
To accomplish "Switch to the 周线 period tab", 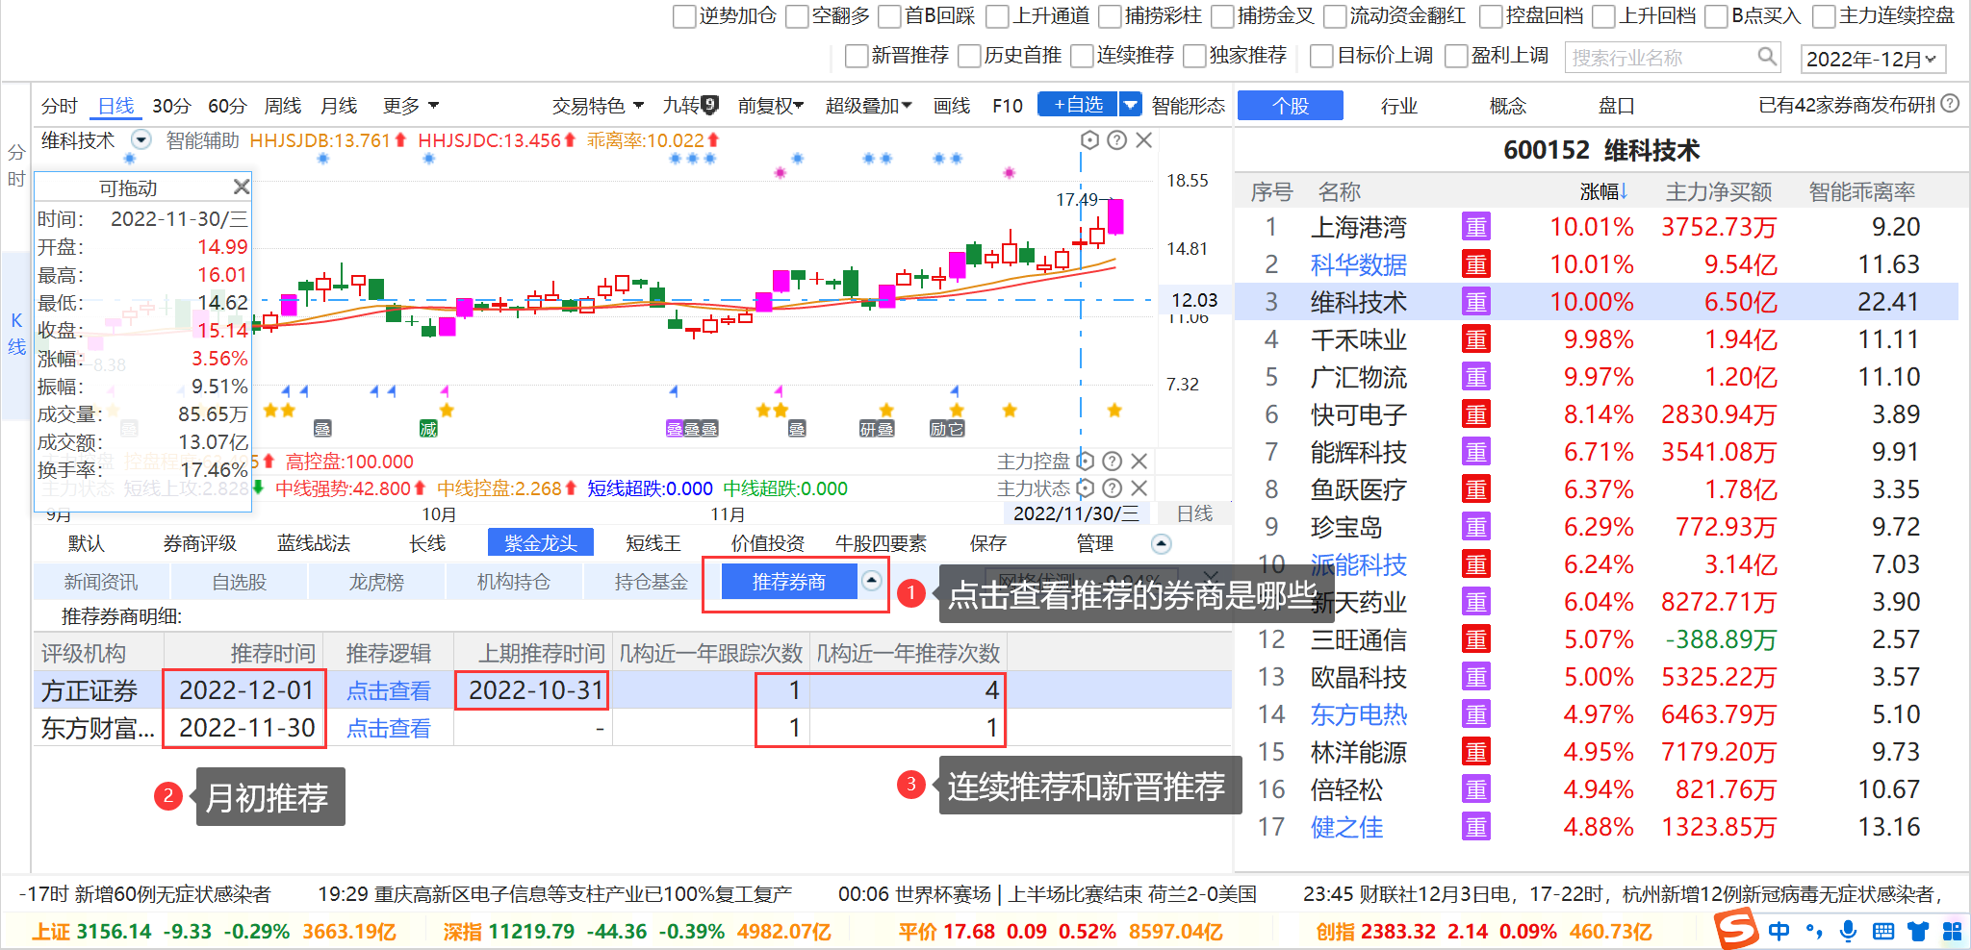I will [283, 106].
